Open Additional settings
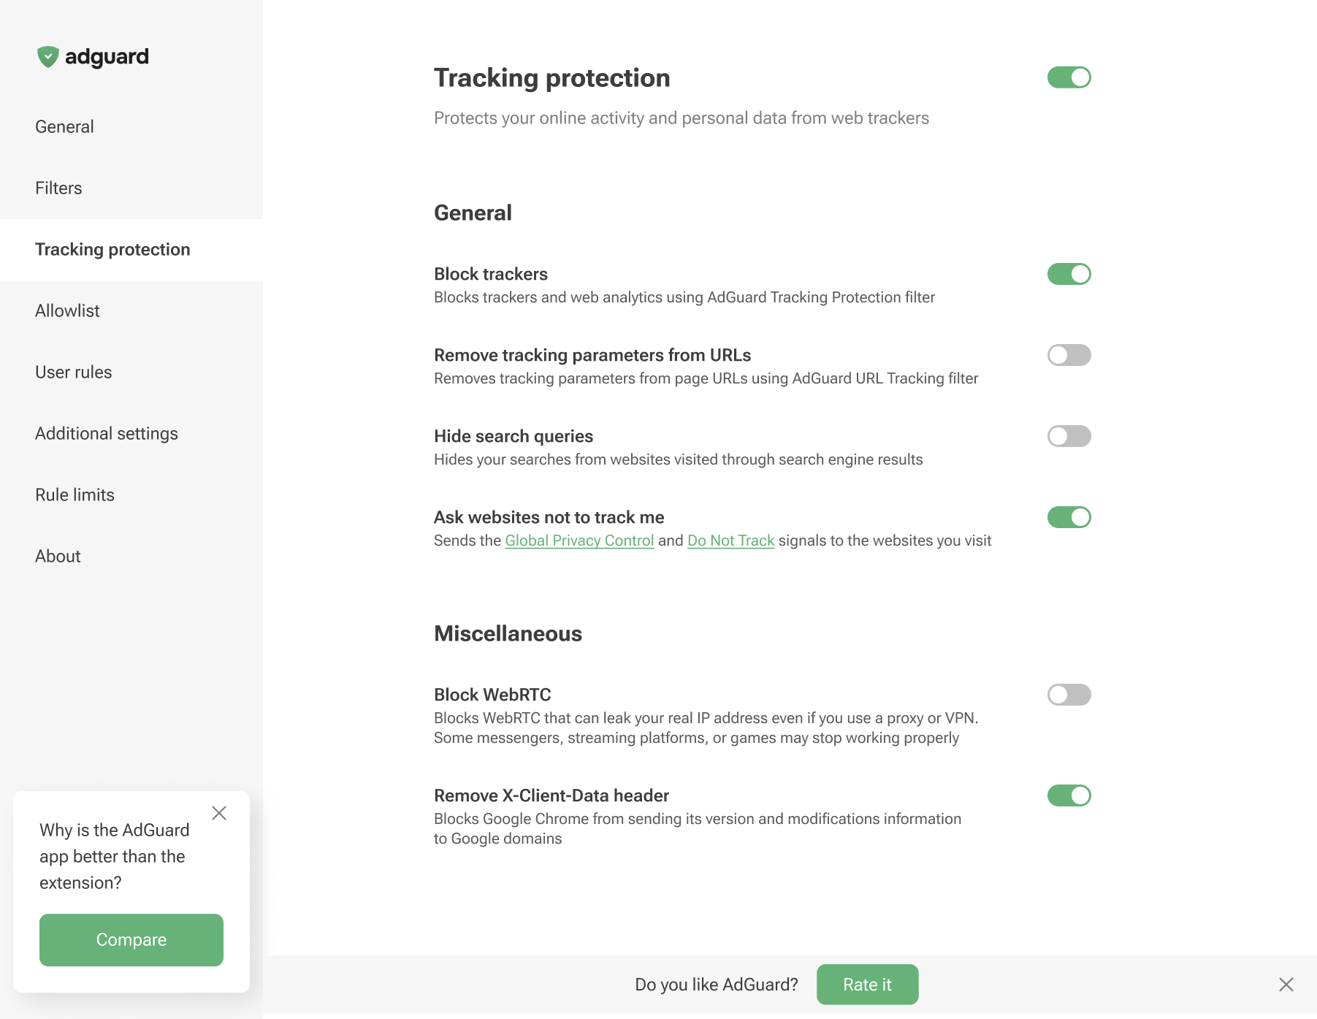1317x1019 pixels. point(107,432)
